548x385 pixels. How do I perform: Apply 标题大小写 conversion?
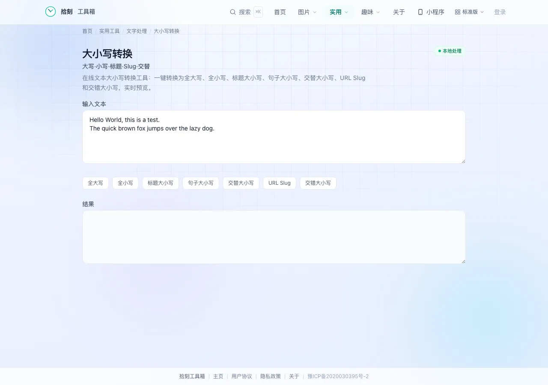click(161, 183)
